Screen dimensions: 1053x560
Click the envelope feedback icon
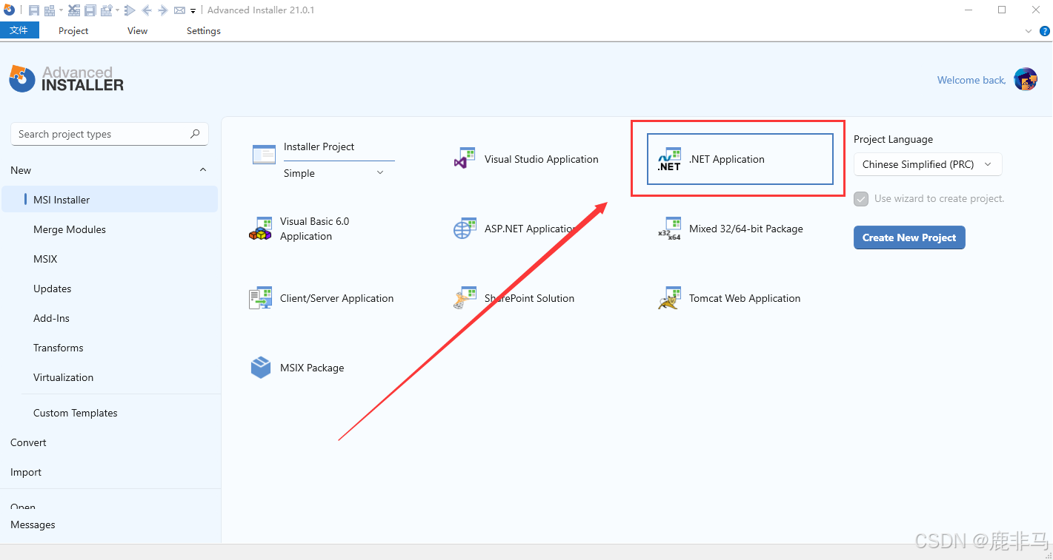coord(179,10)
